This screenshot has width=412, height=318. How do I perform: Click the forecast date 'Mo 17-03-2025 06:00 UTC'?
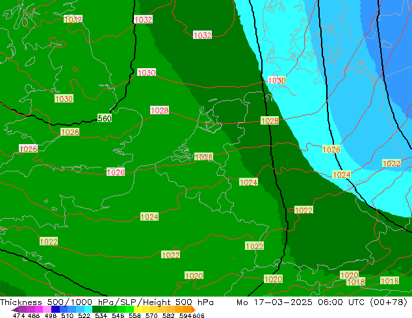point(301,302)
